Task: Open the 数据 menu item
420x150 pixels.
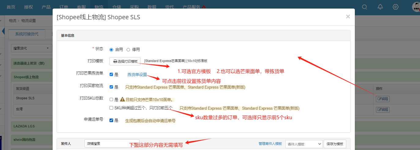Action: [152, 7]
